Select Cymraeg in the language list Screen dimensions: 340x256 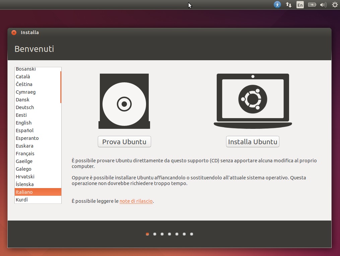(38, 92)
